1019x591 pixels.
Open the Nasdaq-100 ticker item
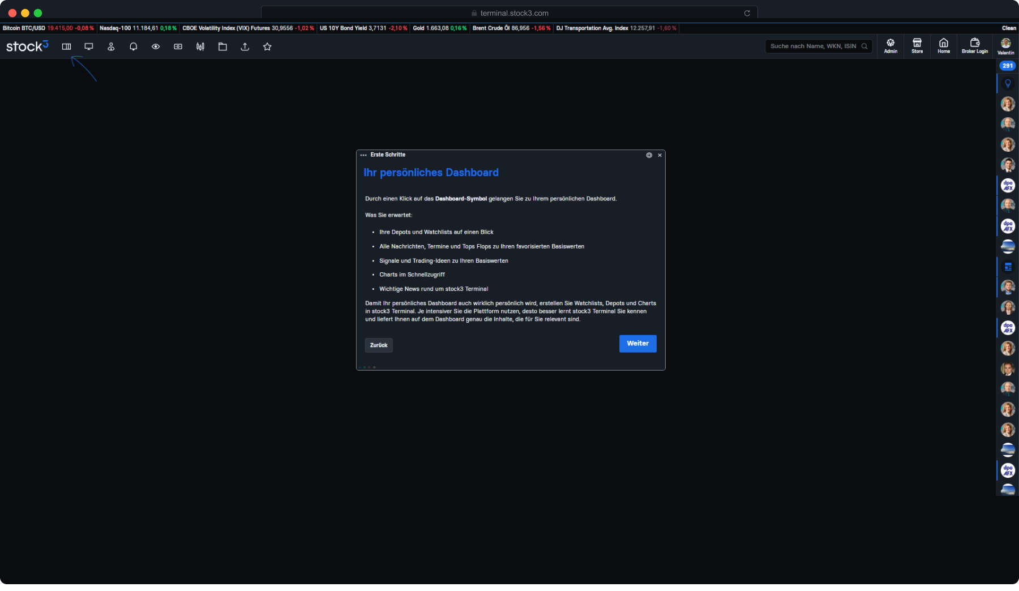pos(138,28)
